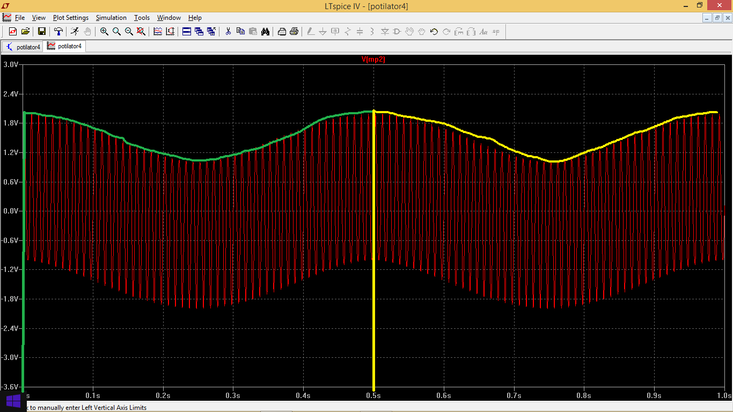Run the simulation with the running man icon
The image size is (733, 412).
click(x=75, y=32)
